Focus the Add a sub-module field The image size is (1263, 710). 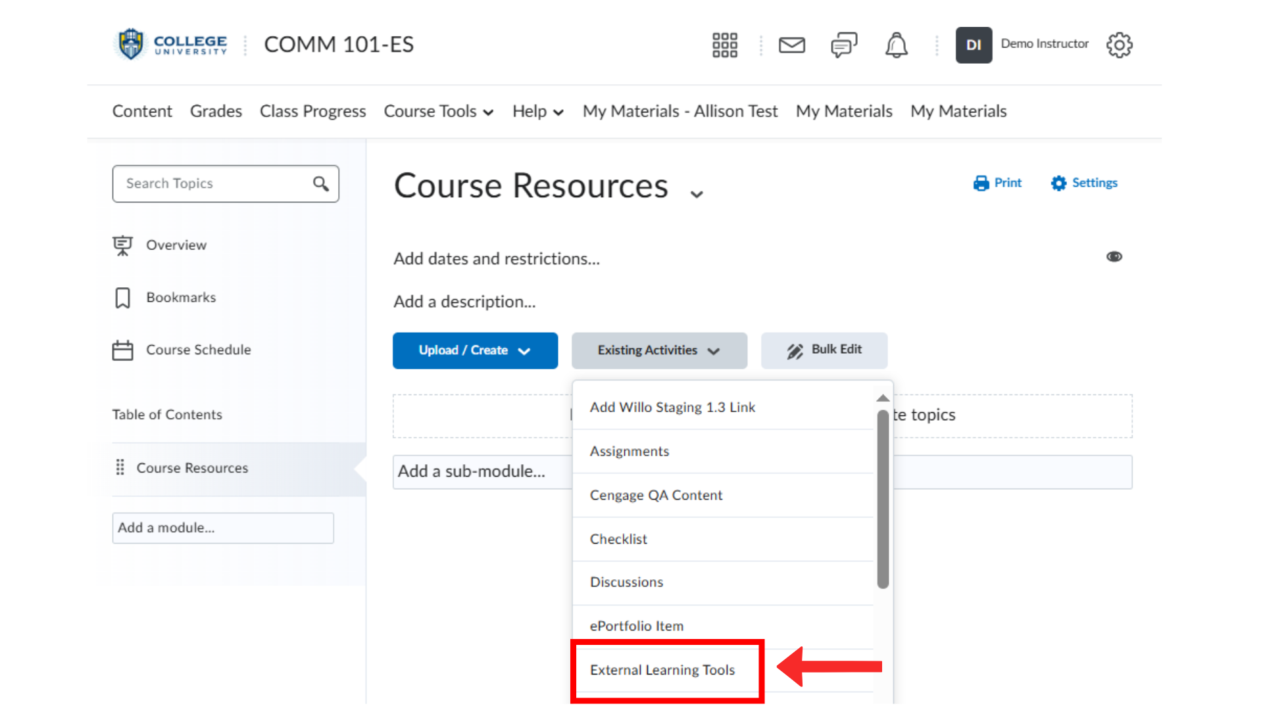pos(482,471)
